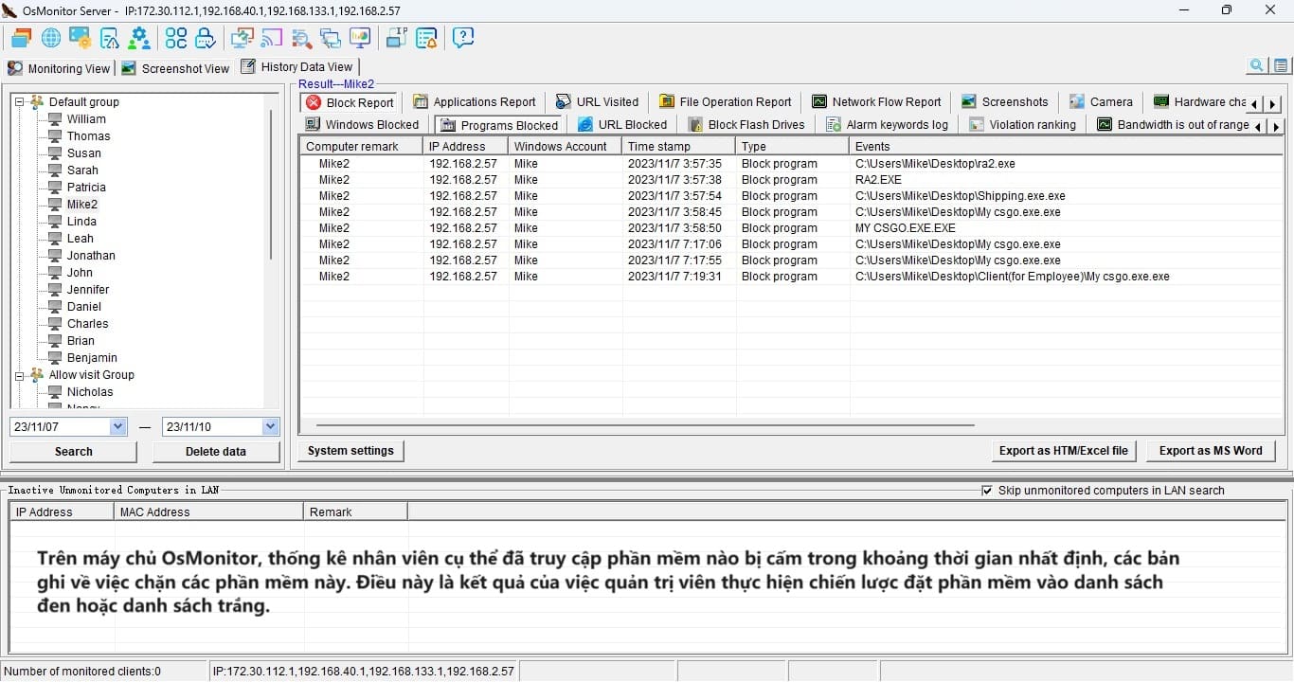Select row with Shipping.exe.exe event

[x=791, y=196]
